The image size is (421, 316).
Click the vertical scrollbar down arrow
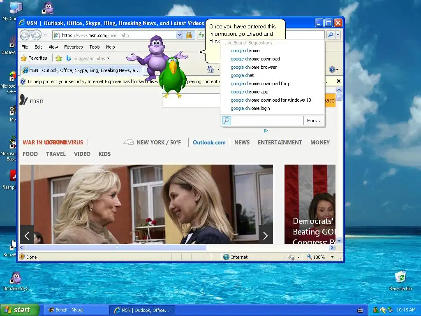point(339,240)
